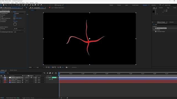The image size is (177, 99).
Task: Collapse the Distort effects category
Action: click(x=153, y=27)
